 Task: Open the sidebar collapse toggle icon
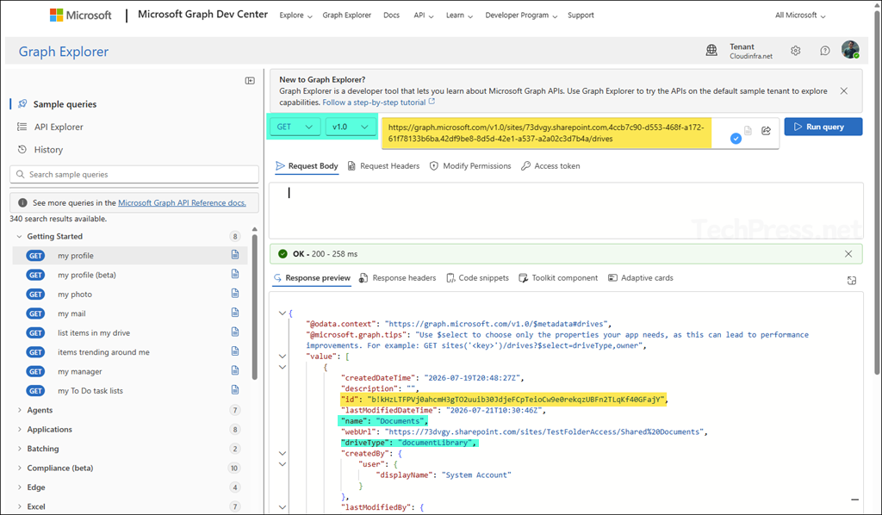tap(250, 80)
